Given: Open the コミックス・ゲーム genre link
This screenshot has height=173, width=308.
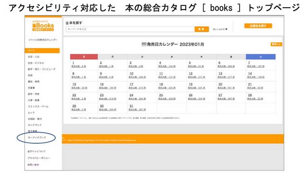Looking at the screenshot, I should 38,106.
